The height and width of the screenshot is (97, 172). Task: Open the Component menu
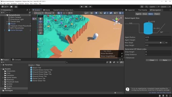(x=21, y=4)
